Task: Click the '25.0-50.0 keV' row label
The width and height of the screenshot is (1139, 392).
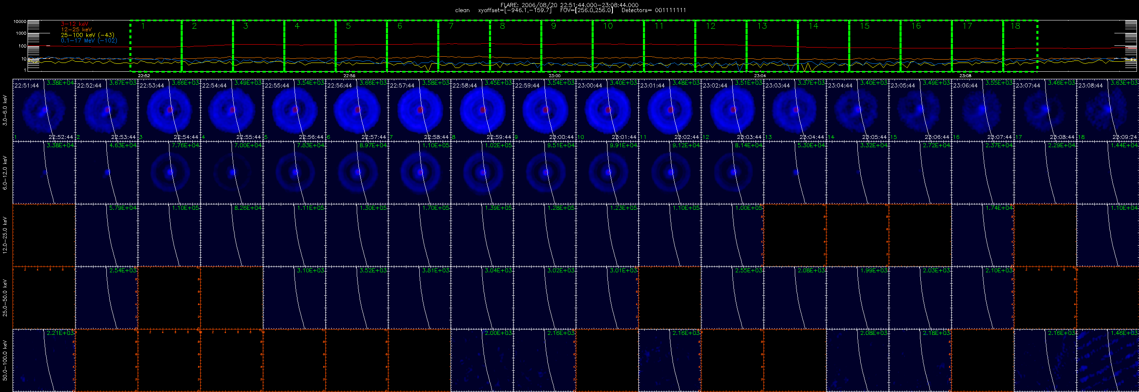Action: pyautogui.click(x=5, y=298)
